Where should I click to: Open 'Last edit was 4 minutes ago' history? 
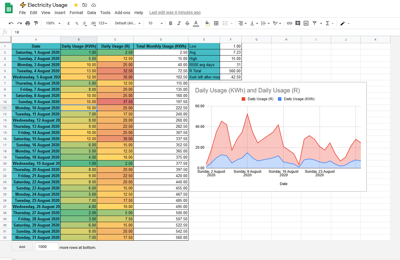point(175,12)
